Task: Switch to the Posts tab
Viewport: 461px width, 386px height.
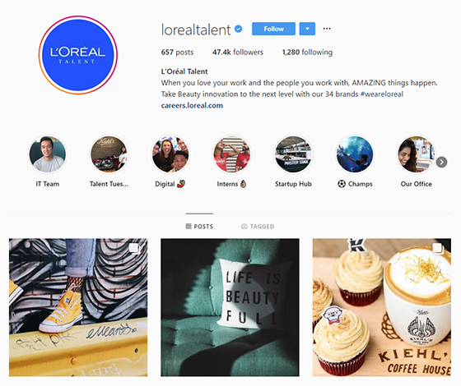Action: click(199, 226)
